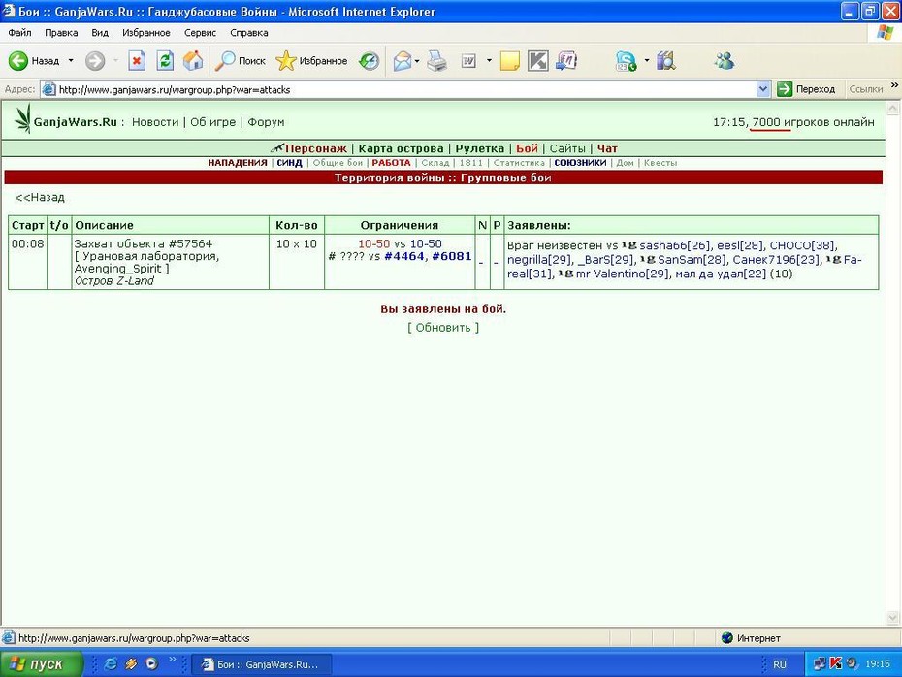Open the Правка menu

(61, 33)
